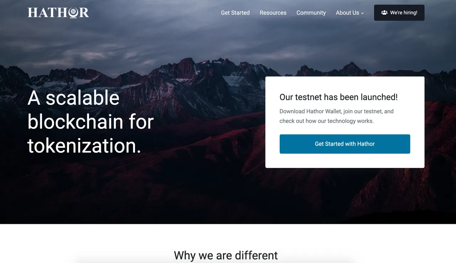The height and width of the screenshot is (263, 456).
Task: Click the people icon on the hiring button
Action: tap(384, 12)
